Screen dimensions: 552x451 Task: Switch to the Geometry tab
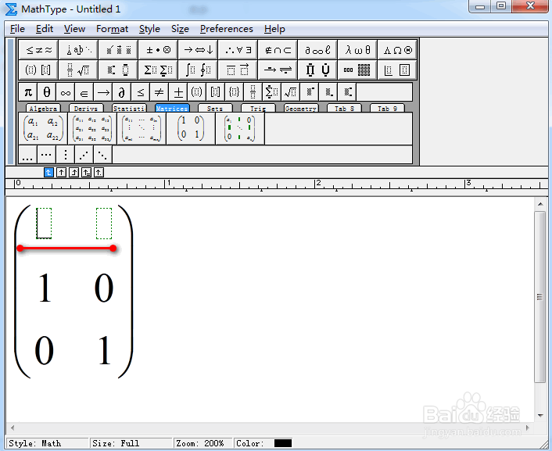[x=301, y=109]
